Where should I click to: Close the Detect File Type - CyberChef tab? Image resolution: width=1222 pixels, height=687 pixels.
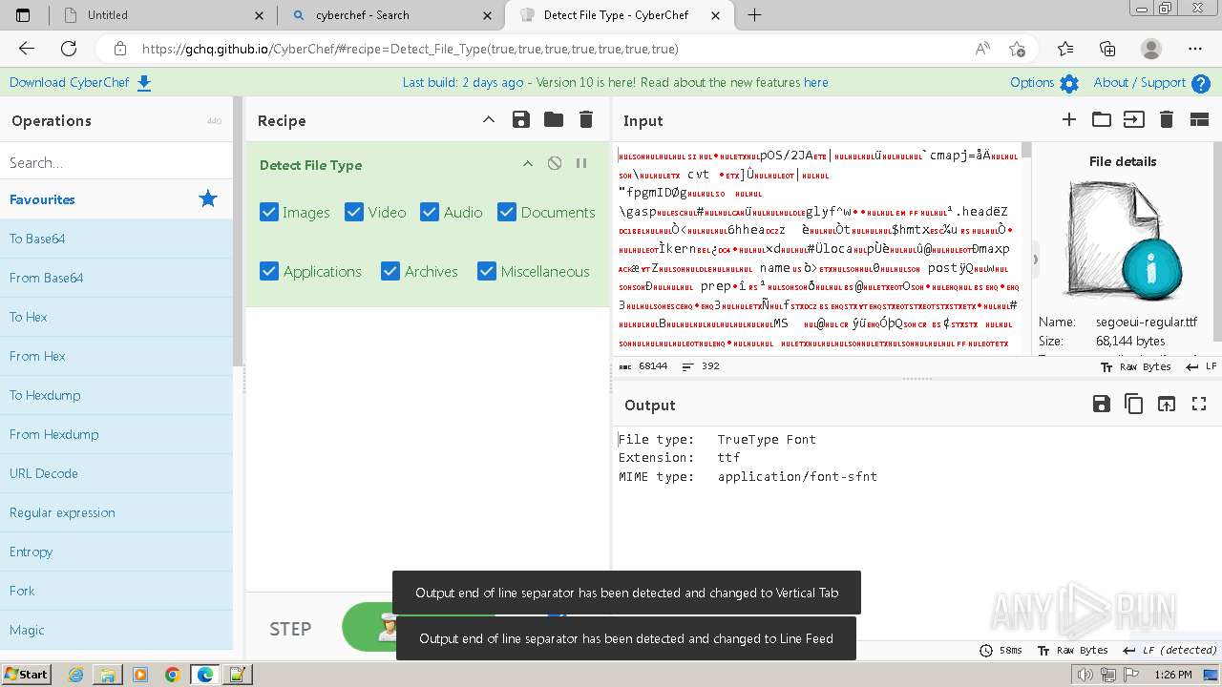[x=715, y=15]
